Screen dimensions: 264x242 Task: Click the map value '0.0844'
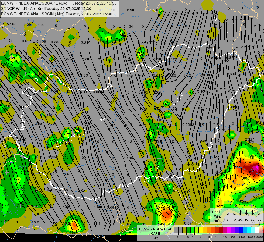pos(98,92)
